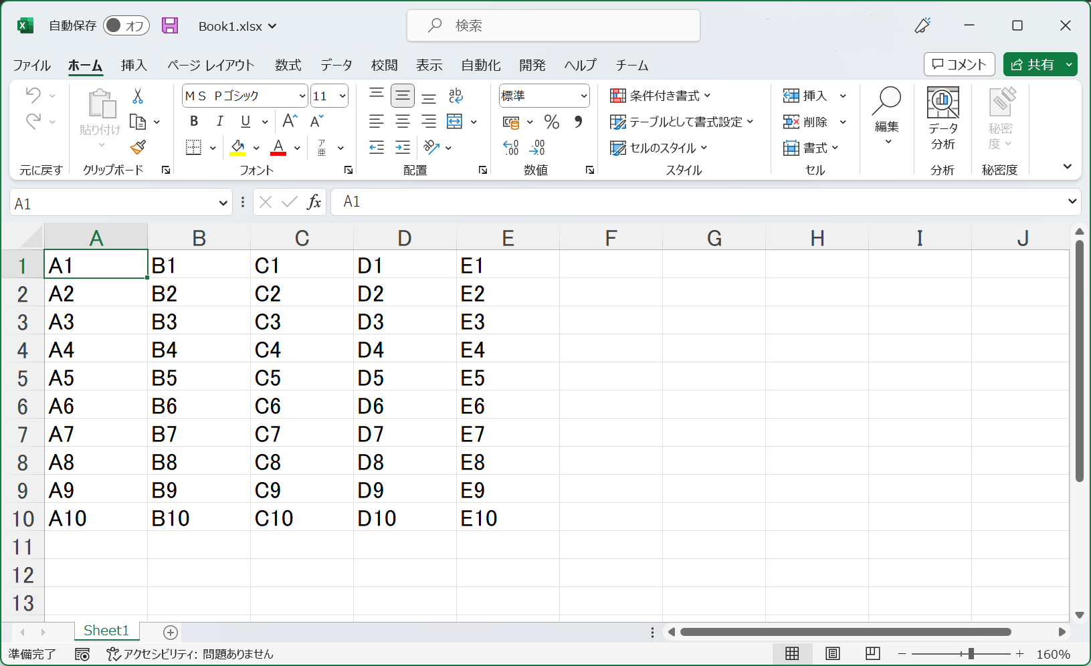
Task: Toggle italic formatting
Action: pos(219,121)
